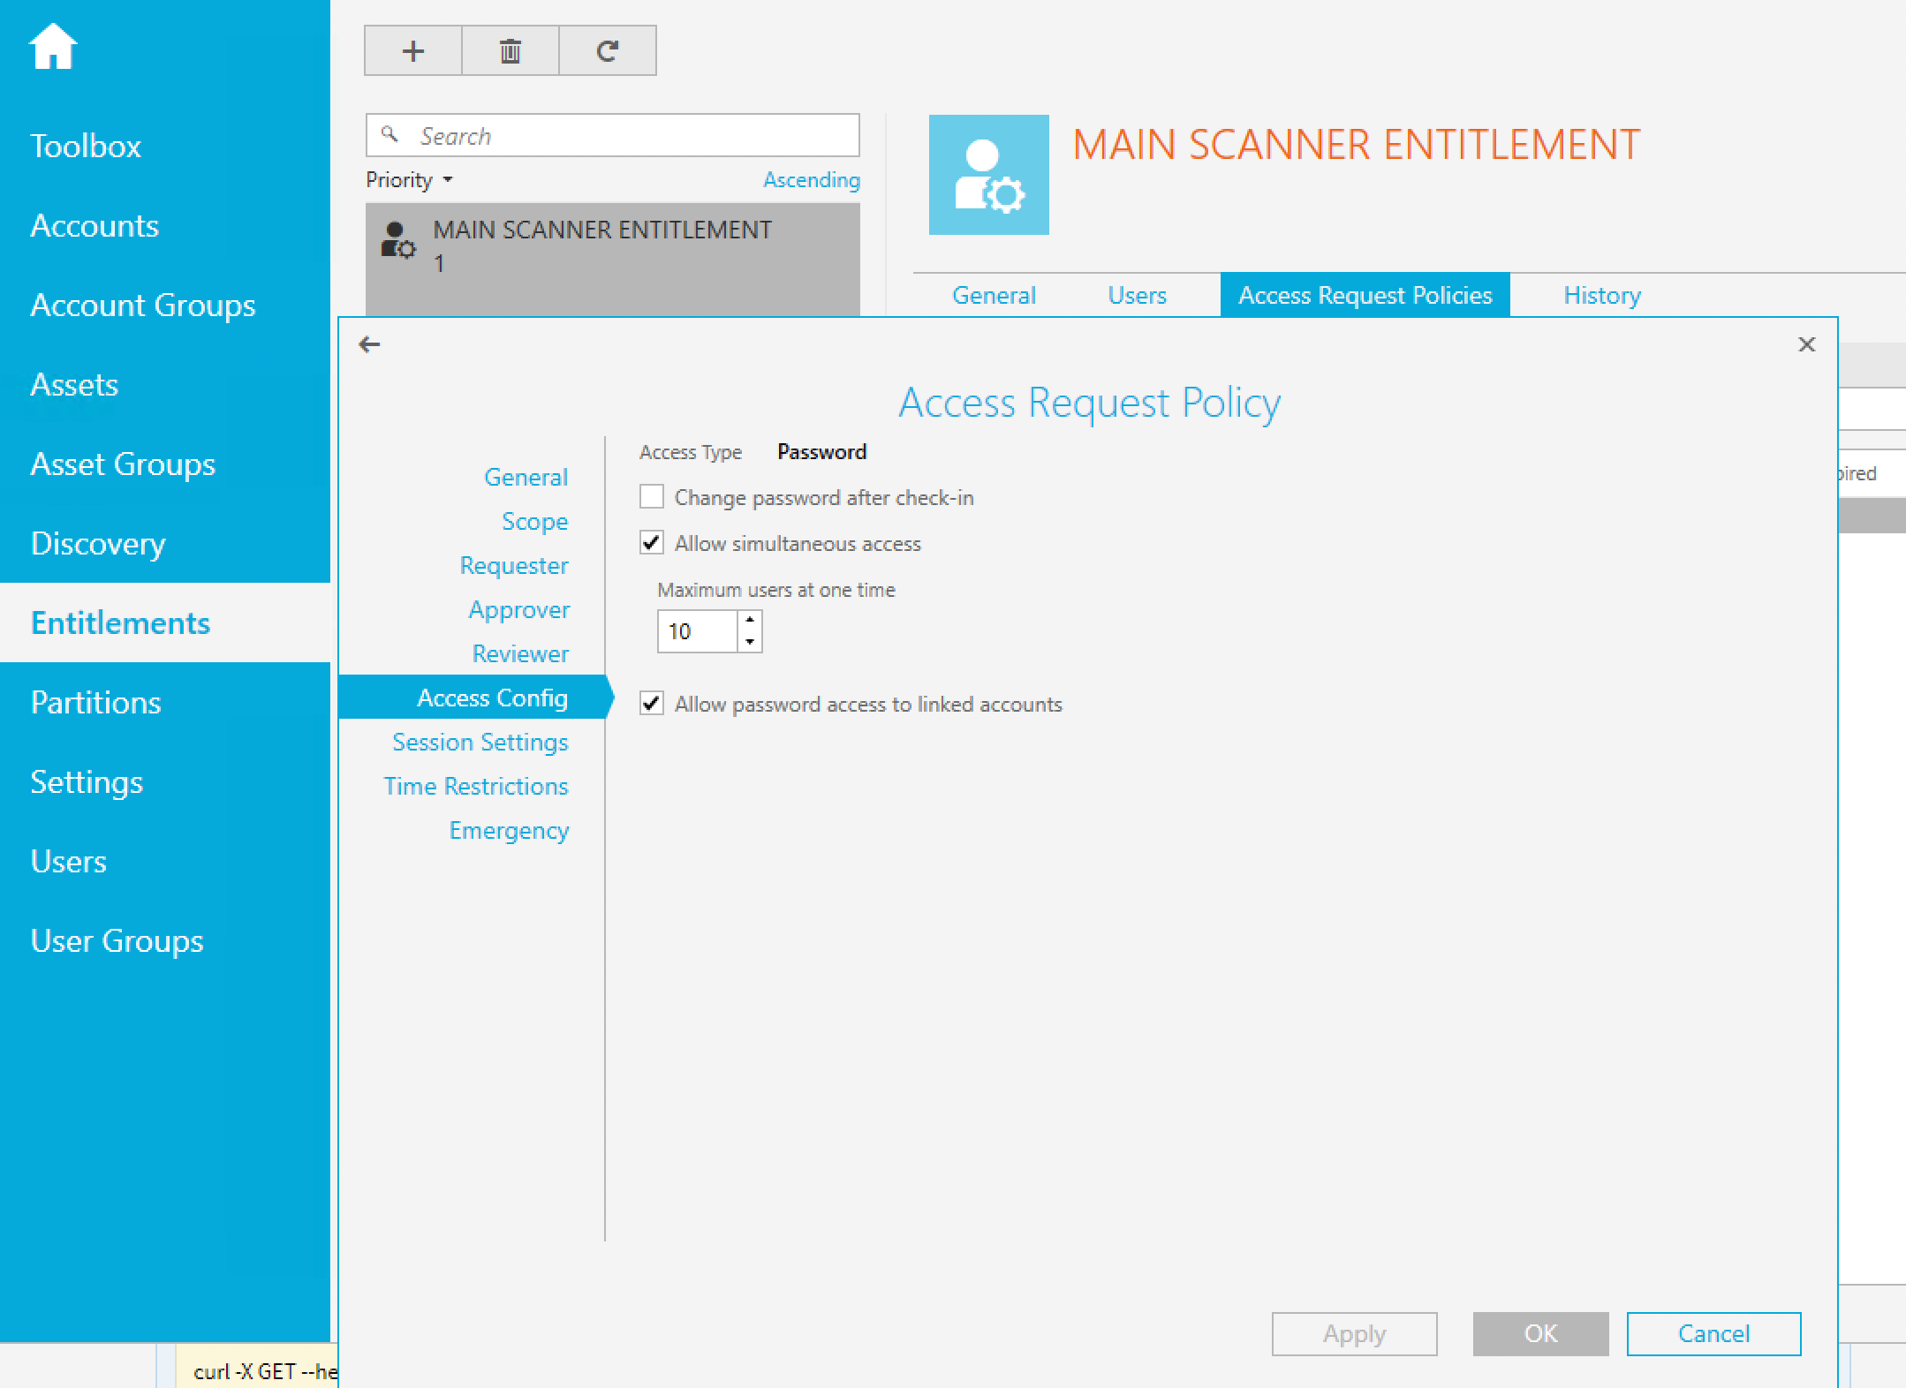
Task: Open the Priority sort dropdown
Action: [410, 180]
